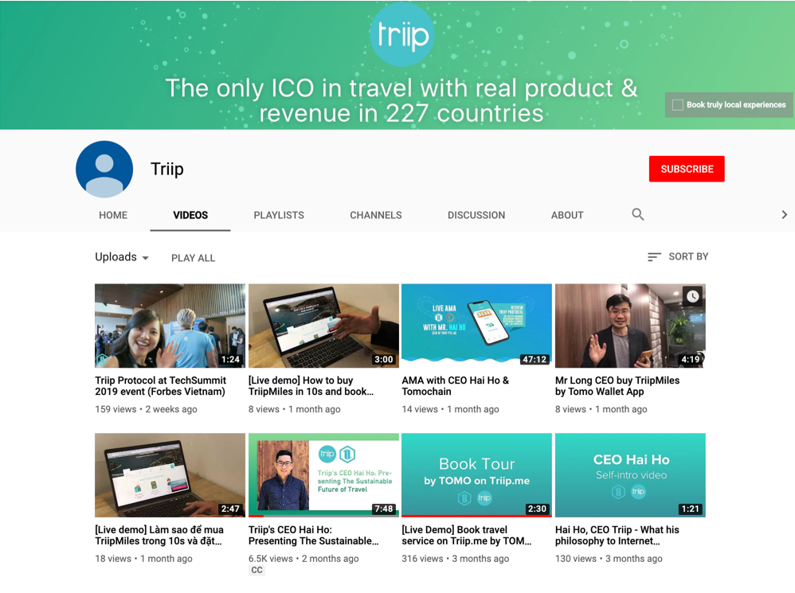Open the ABOUT tab
Viewport: 795px width, 593px height.
(567, 215)
